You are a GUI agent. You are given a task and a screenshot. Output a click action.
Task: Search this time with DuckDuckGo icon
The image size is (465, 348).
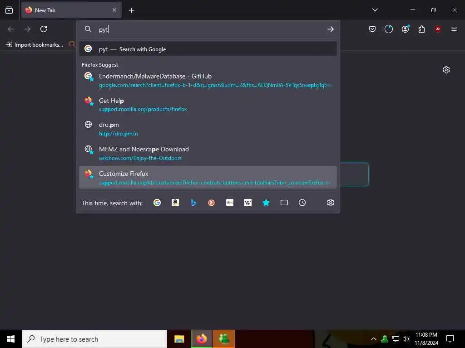pos(212,203)
